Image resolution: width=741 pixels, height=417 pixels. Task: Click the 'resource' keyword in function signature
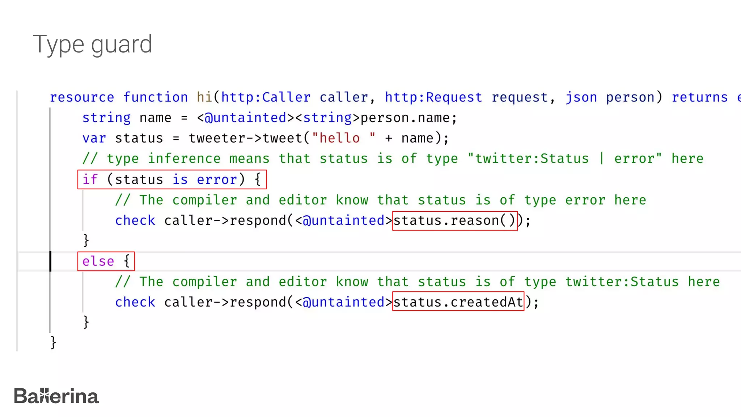coord(82,97)
